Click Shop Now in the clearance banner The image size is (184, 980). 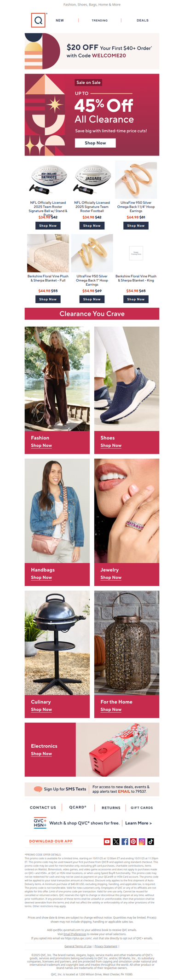pos(95,143)
